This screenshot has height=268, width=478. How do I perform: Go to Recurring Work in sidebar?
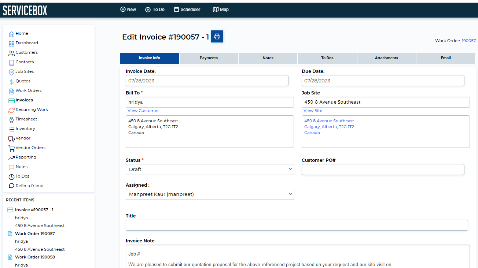32,110
